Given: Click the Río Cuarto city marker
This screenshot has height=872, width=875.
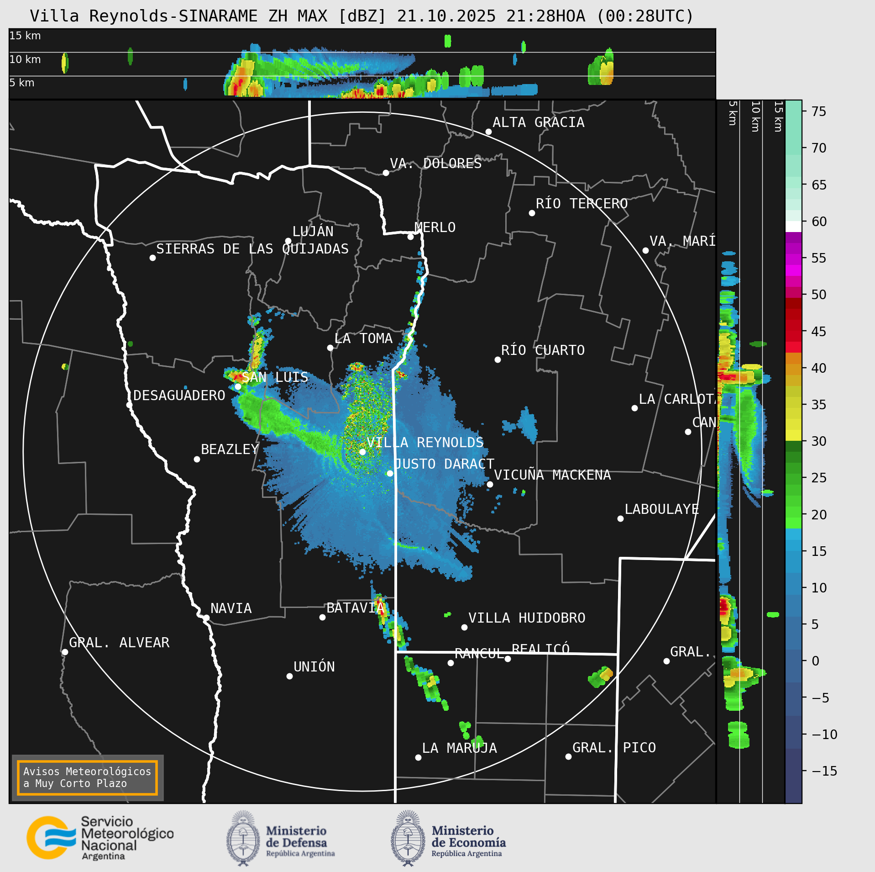Looking at the screenshot, I should pyautogui.click(x=498, y=359).
